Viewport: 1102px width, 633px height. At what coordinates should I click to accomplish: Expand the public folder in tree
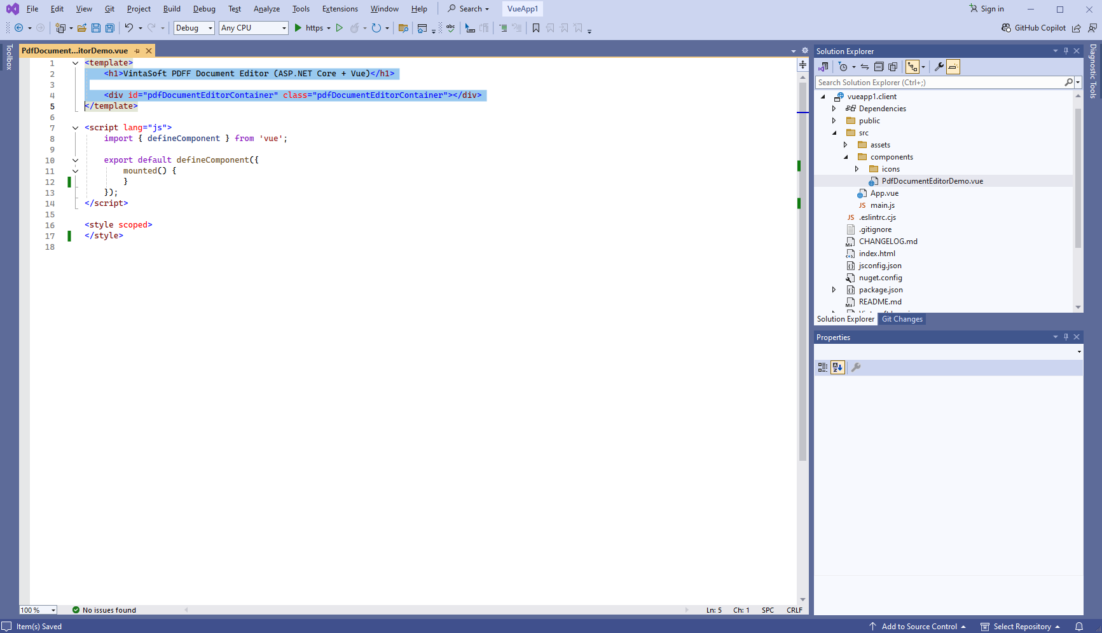point(834,121)
